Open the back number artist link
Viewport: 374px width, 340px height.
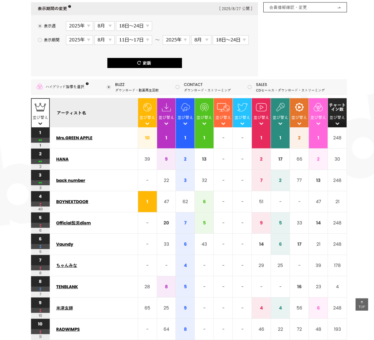tap(70, 180)
